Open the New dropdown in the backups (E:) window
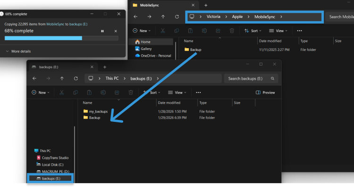The width and height of the screenshot is (354, 187). (x=41, y=93)
